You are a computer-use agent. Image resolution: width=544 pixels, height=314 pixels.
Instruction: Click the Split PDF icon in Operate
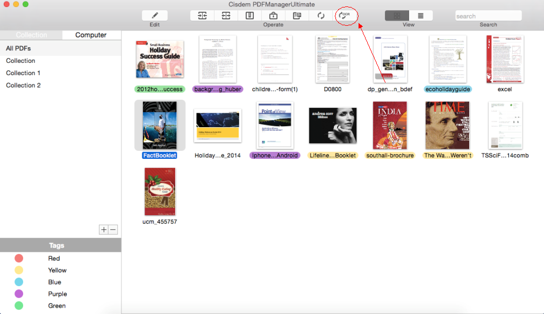(226, 16)
